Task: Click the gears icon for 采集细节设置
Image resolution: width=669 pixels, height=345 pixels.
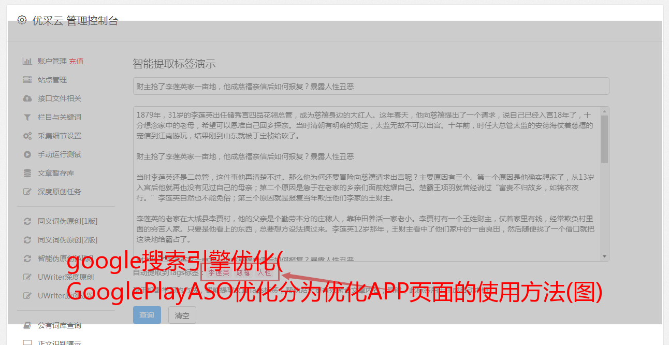Action: tap(27, 136)
